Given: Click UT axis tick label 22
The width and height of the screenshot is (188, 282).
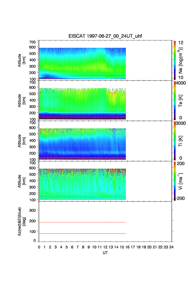Looking at the screenshot, I should point(160,247).
